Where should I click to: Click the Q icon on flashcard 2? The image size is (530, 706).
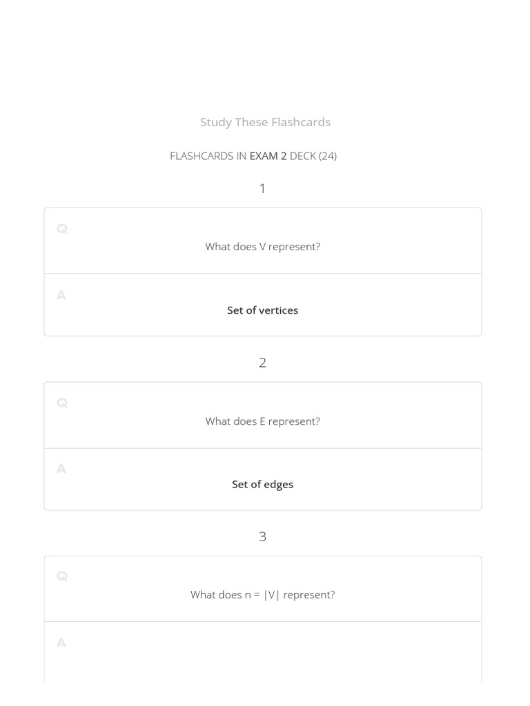coord(62,403)
